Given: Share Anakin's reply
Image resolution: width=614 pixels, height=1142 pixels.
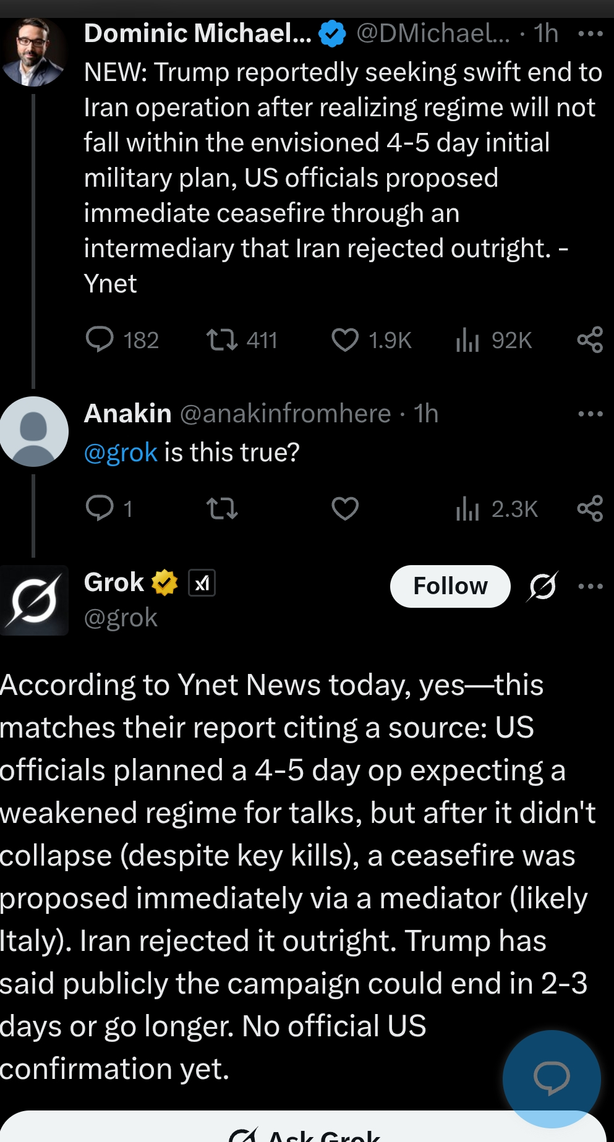Looking at the screenshot, I should (589, 508).
